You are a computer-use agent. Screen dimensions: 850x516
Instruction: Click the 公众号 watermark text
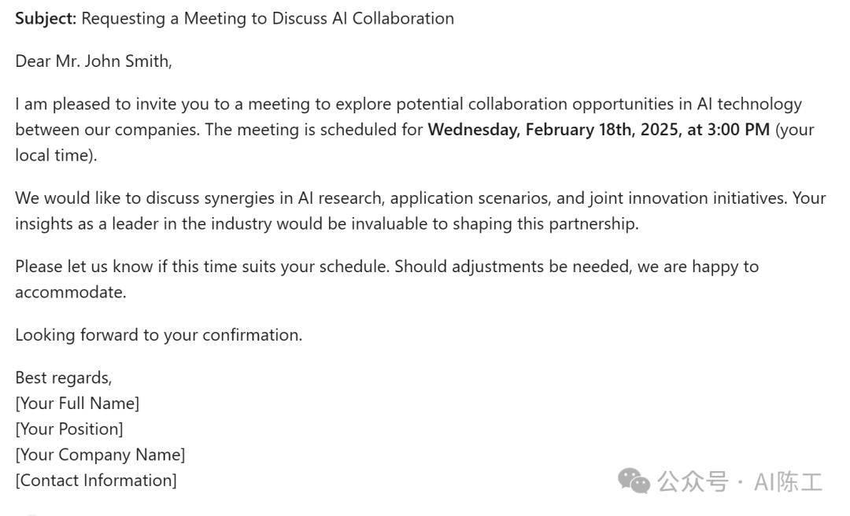pyautogui.click(x=693, y=481)
